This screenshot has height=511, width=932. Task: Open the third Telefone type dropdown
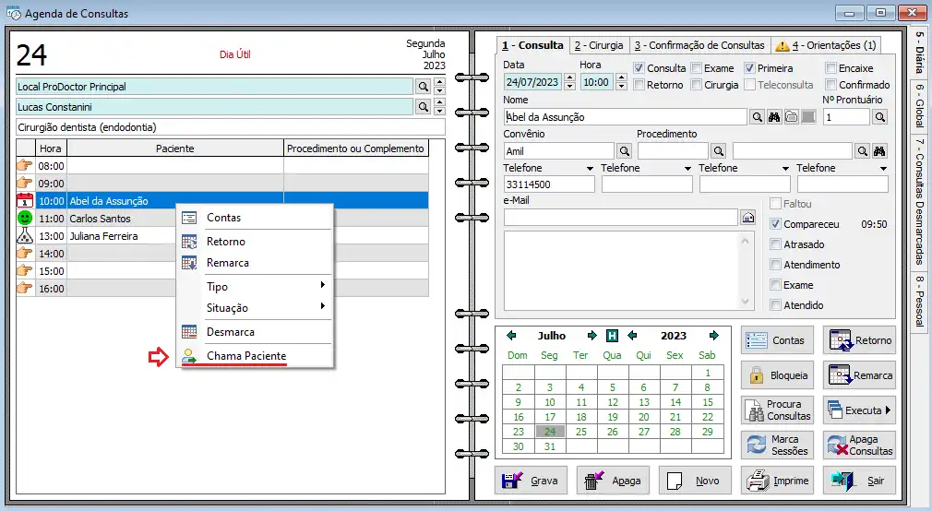785,169
